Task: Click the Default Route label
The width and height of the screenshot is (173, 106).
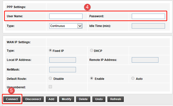Action: pos(17,79)
